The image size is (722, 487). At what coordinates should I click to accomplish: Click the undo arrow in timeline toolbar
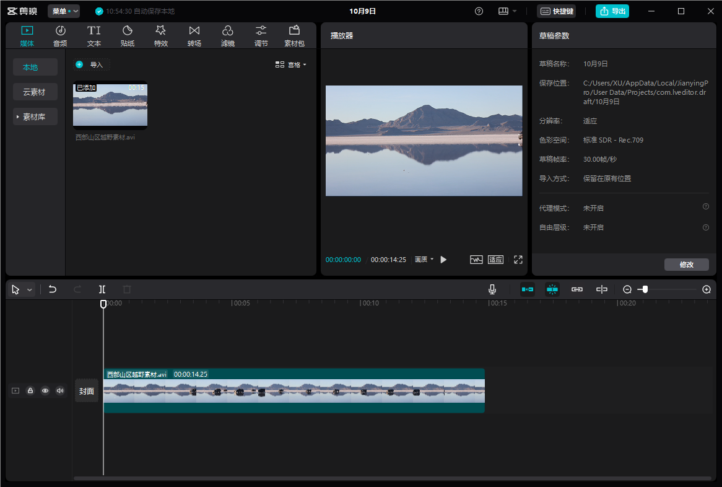point(53,289)
